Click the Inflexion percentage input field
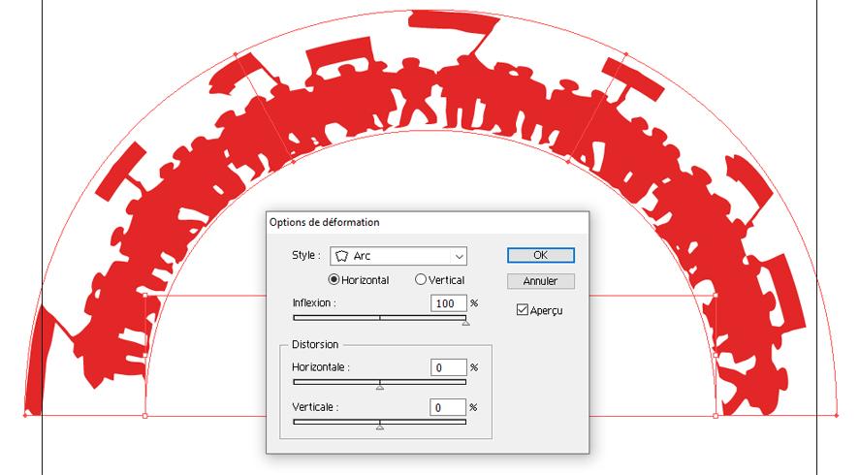Image resolution: width=859 pixels, height=475 pixels. (x=449, y=303)
